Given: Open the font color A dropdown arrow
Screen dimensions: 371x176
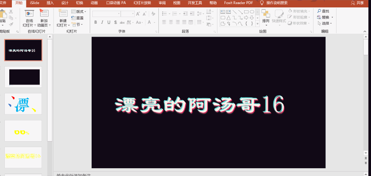Looking at the screenshot, I should point(154,23).
